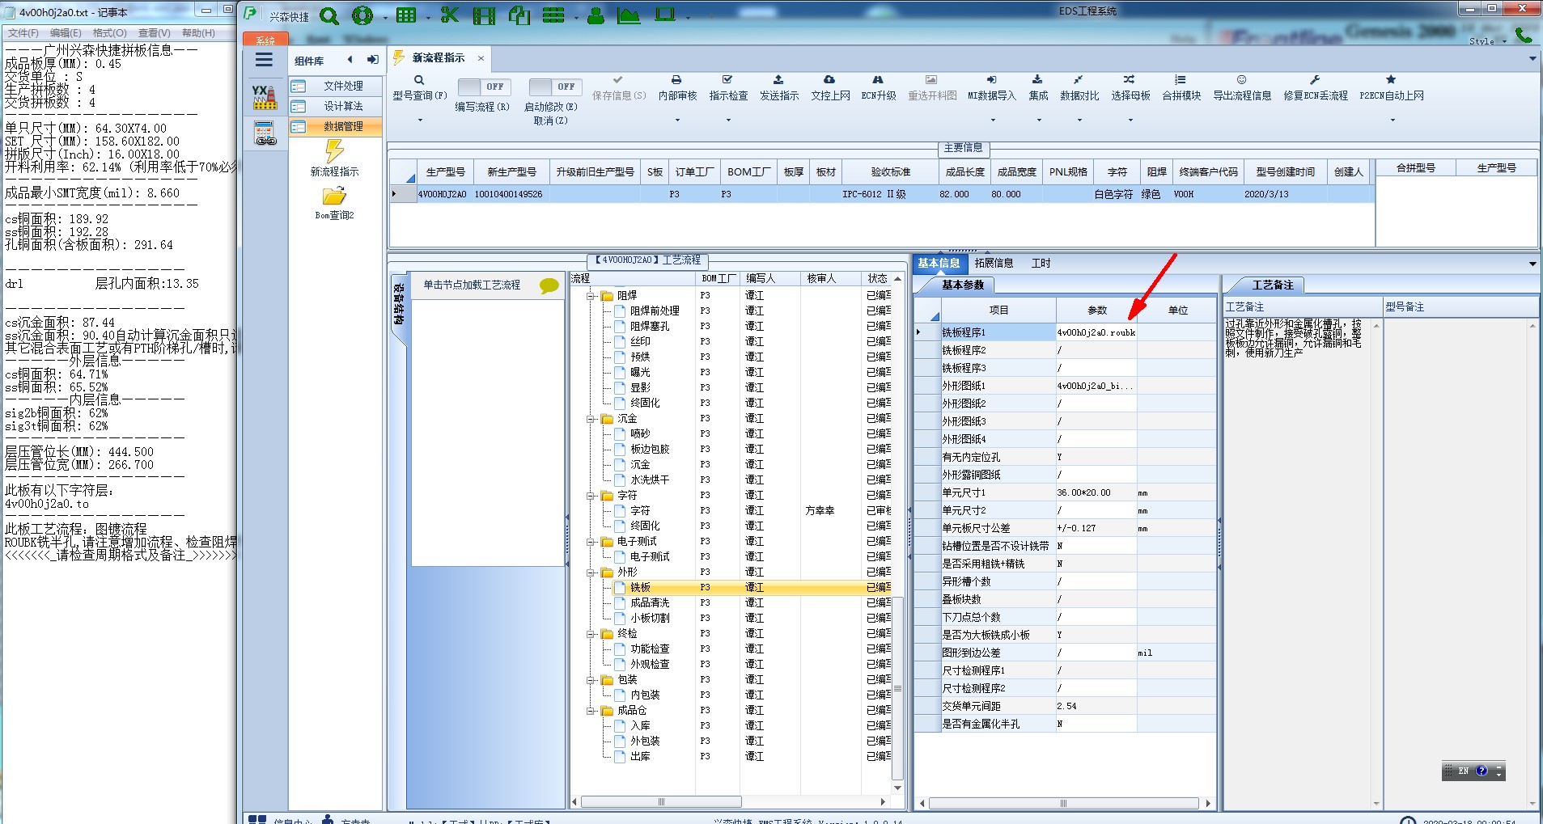
Task: Select the 阻焊塞孔 process node
Action: 650,327
